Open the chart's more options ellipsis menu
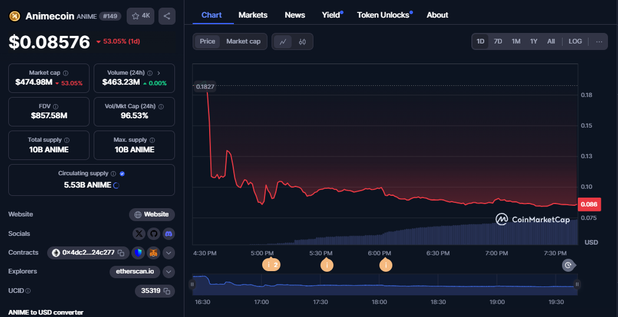 click(599, 42)
